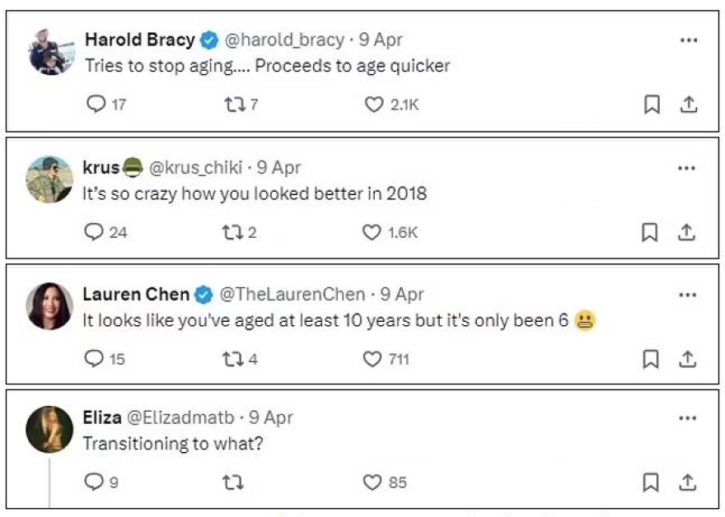
Task: Click Eliza's profile avatar
Action: point(49,430)
